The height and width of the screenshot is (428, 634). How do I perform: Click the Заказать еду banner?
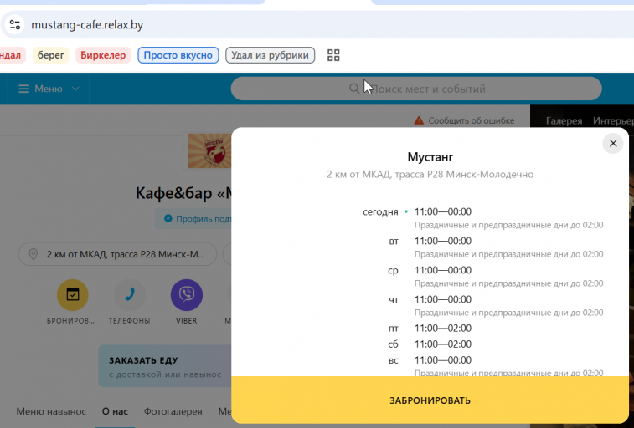[165, 366]
